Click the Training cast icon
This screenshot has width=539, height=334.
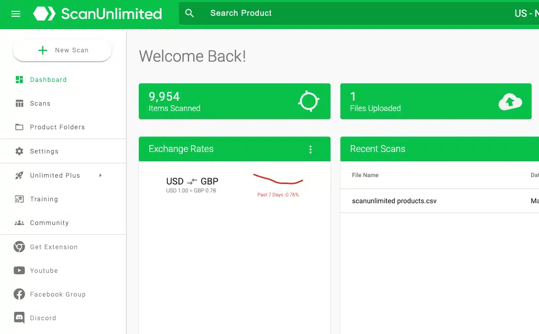point(19,199)
